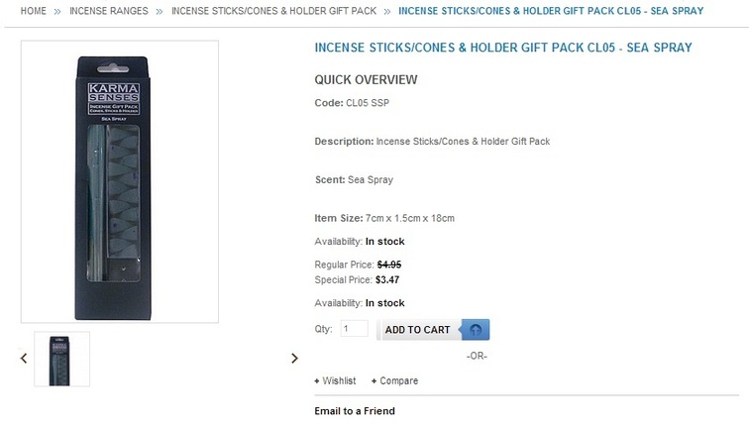749x427 pixels.
Task: Go to the Home breadcrumb
Action: (x=34, y=11)
